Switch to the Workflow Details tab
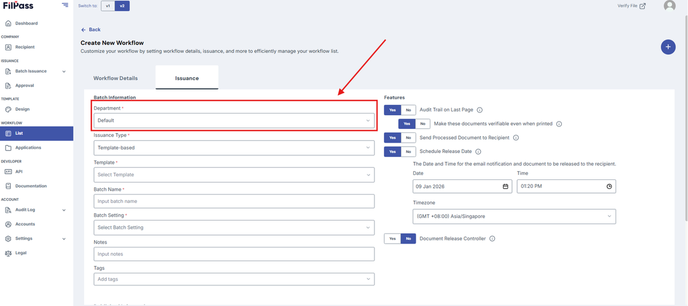688x306 pixels. [116, 78]
